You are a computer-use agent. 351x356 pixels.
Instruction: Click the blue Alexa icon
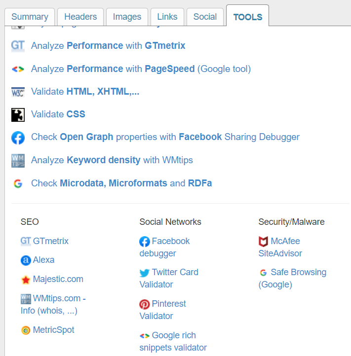tap(26, 260)
